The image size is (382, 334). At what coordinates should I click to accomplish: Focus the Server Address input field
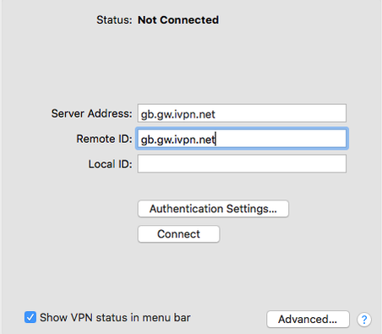click(x=242, y=113)
